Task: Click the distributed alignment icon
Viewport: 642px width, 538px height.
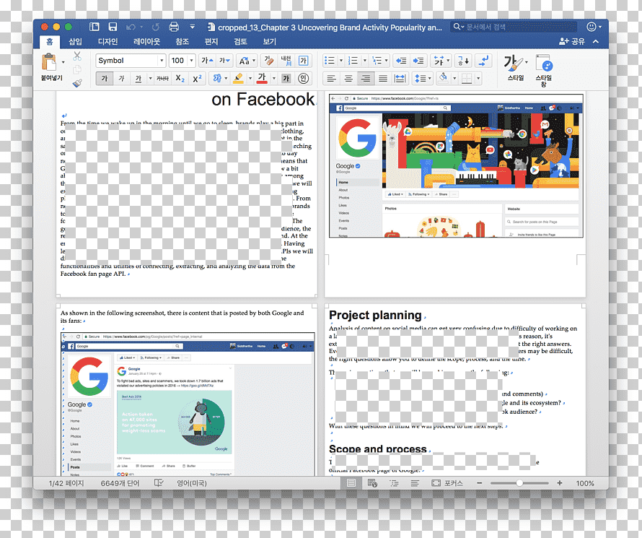Action: (400, 78)
